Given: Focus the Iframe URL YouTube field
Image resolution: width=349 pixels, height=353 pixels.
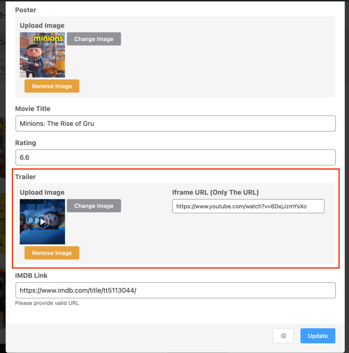Looking at the screenshot, I should coord(248,206).
